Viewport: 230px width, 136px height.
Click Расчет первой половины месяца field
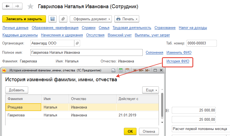(x=201, y=129)
